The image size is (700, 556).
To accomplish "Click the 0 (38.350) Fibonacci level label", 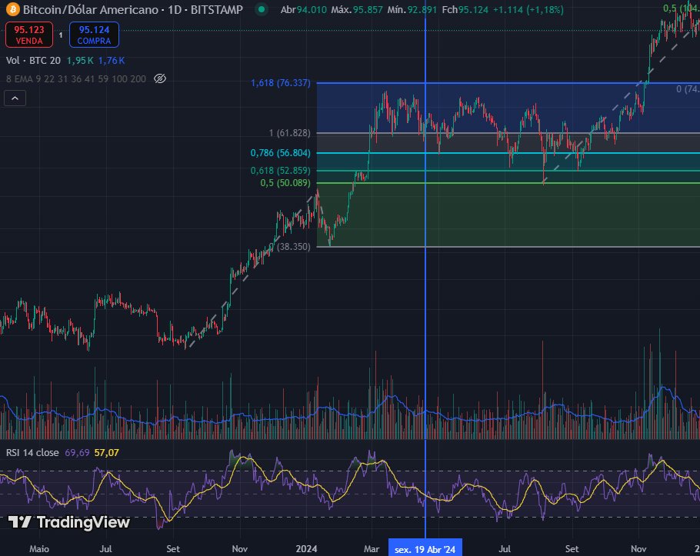I will [x=291, y=247].
